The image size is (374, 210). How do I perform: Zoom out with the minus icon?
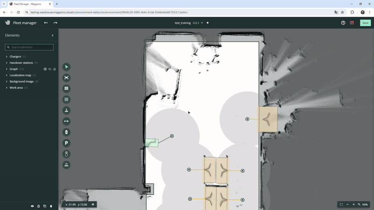(x=347, y=204)
